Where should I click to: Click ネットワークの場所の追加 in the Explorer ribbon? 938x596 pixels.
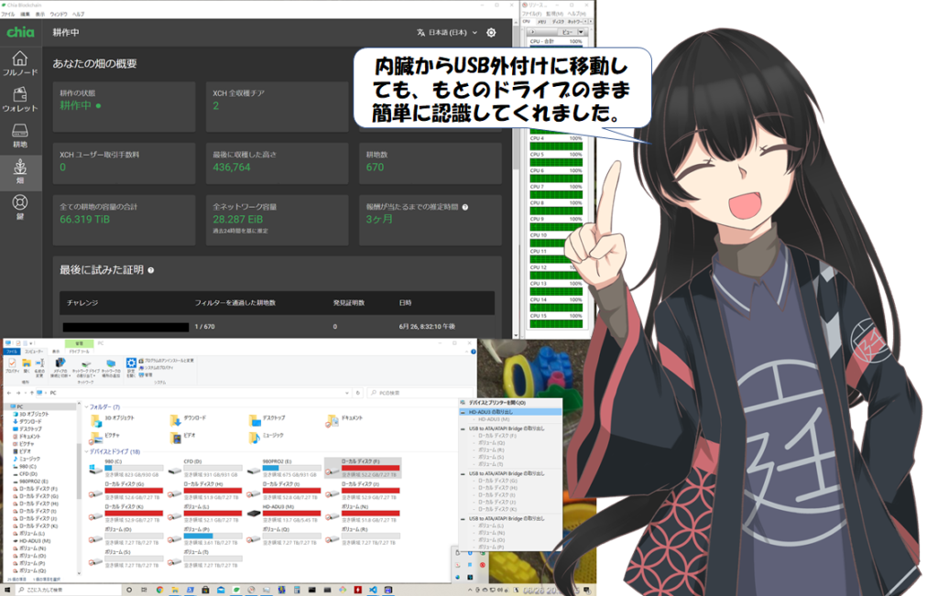111,368
